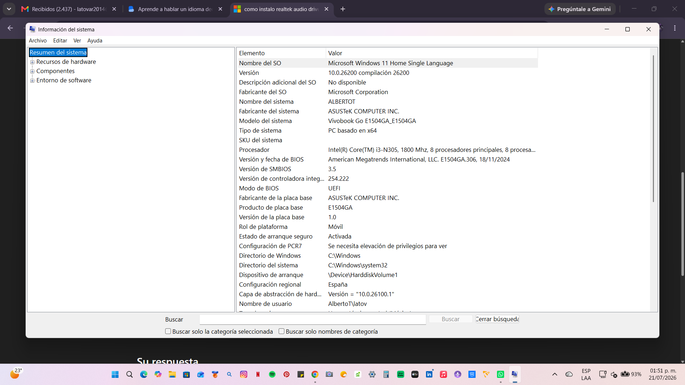Open a new browser tab
Image resolution: width=685 pixels, height=385 pixels.
(x=343, y=9)
